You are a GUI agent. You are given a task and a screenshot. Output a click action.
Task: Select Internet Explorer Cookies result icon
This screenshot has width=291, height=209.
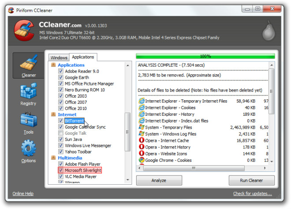[x=142, y=107]
